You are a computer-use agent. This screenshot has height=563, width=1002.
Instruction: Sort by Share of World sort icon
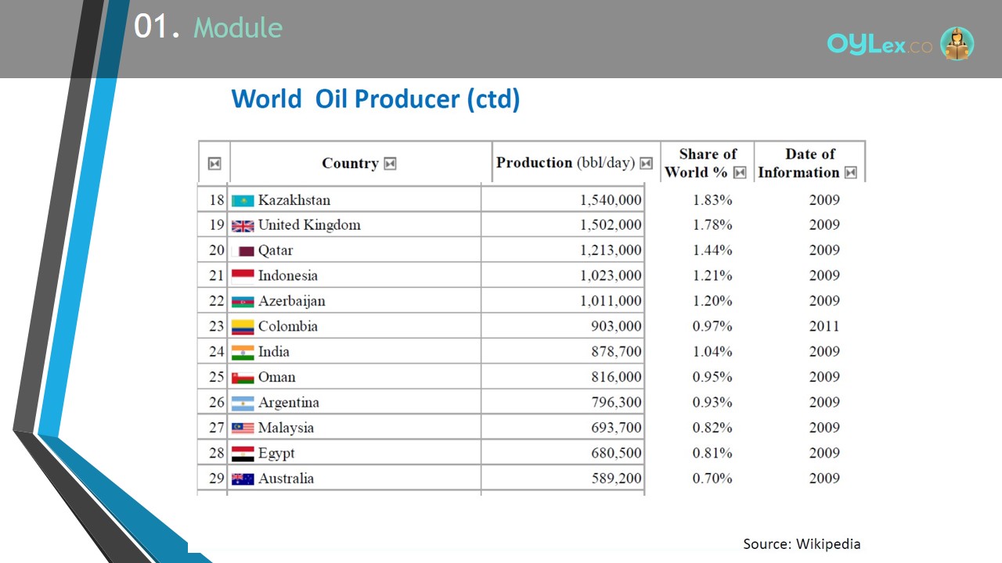click(x=740, y=173)
